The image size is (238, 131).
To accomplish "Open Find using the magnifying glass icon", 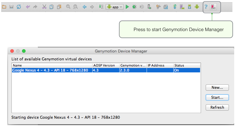I will pos(68,7).
